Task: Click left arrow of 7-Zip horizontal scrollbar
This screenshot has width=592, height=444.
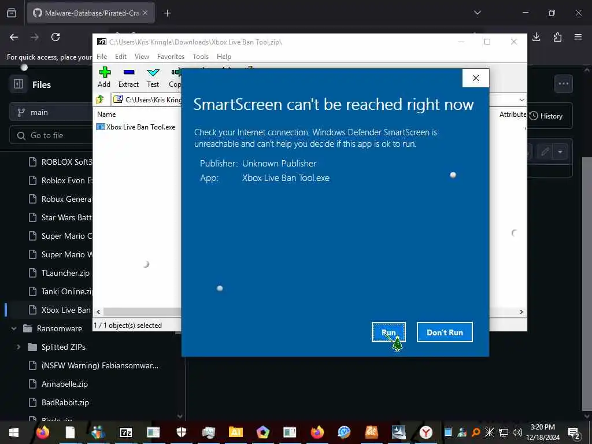Action: pyautogui.click(x=98, y=312)
